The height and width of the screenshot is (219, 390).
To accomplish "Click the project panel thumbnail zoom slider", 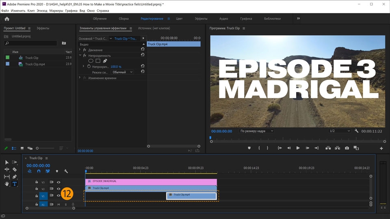I will click(37, 148).
